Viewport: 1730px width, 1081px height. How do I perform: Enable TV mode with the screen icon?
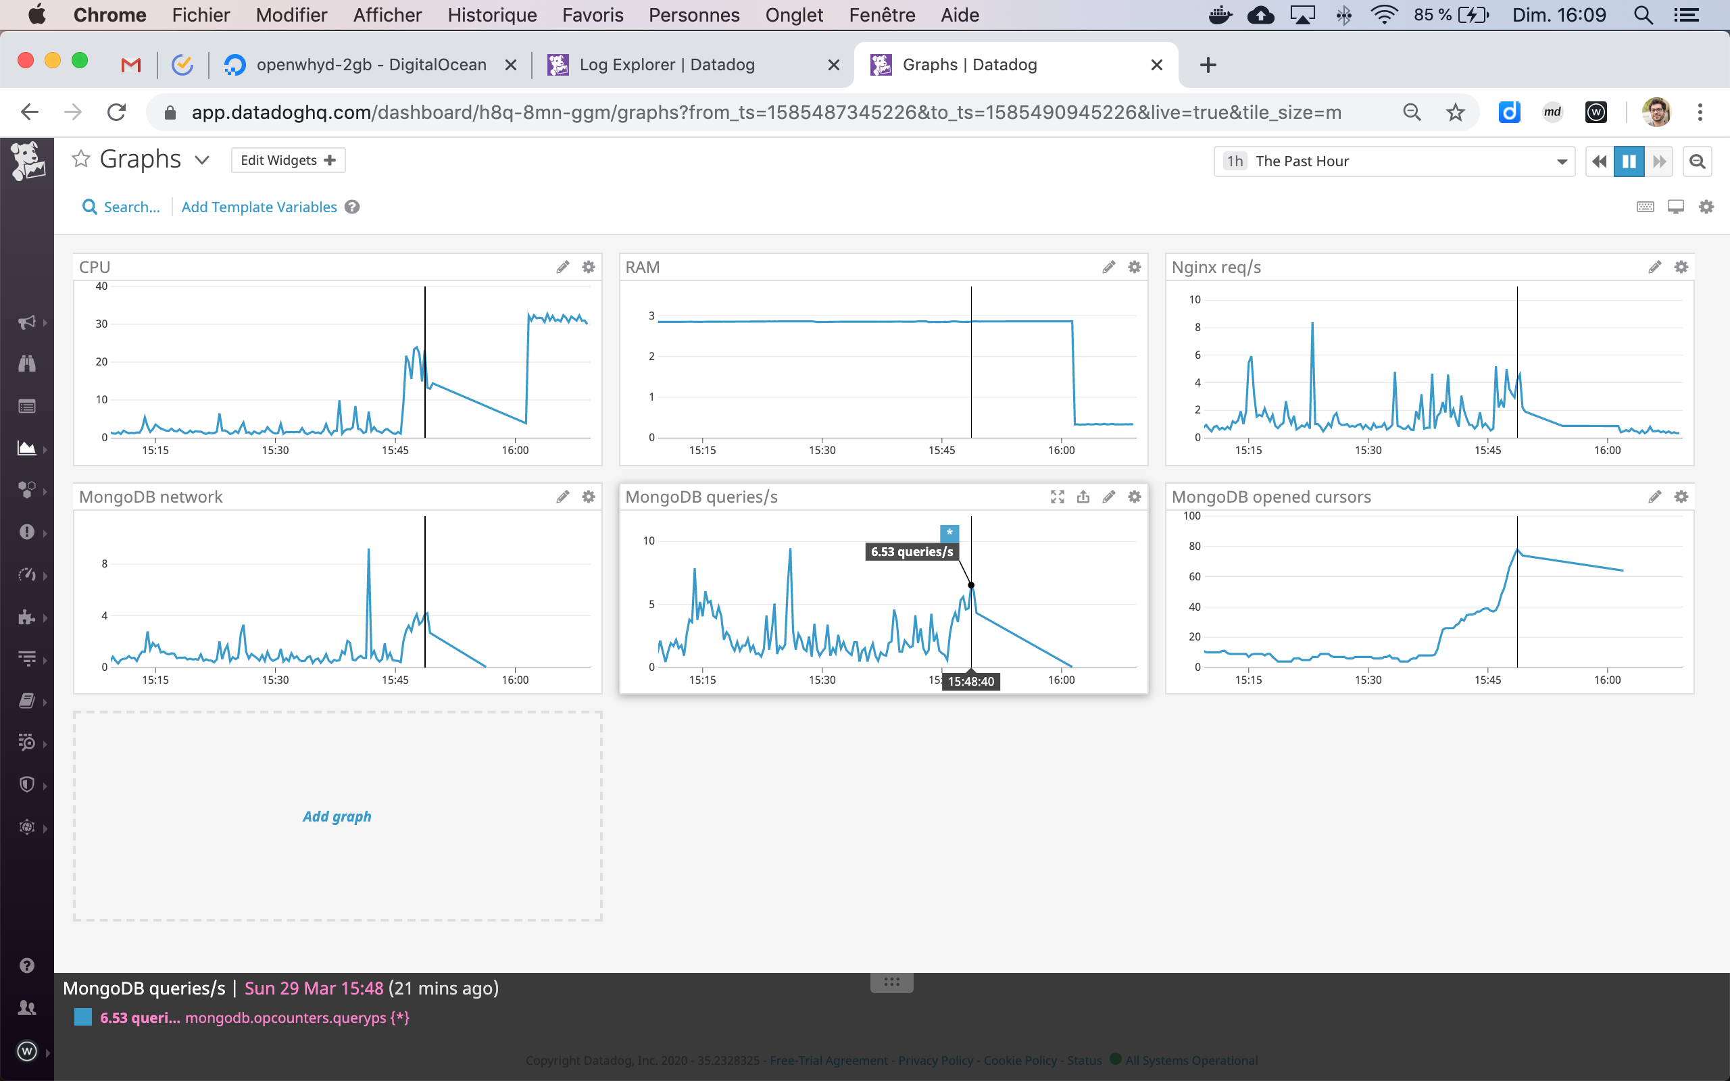tap(1676, 207)
